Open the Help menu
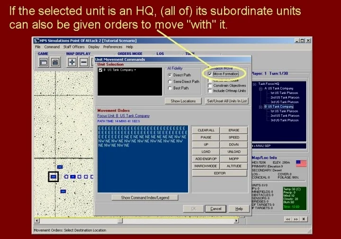 129,47
